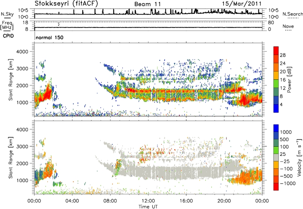Select the red bottom segment of Velocity colorbar
The width and height of the screenshot is (303, 209).
point(276,187)
